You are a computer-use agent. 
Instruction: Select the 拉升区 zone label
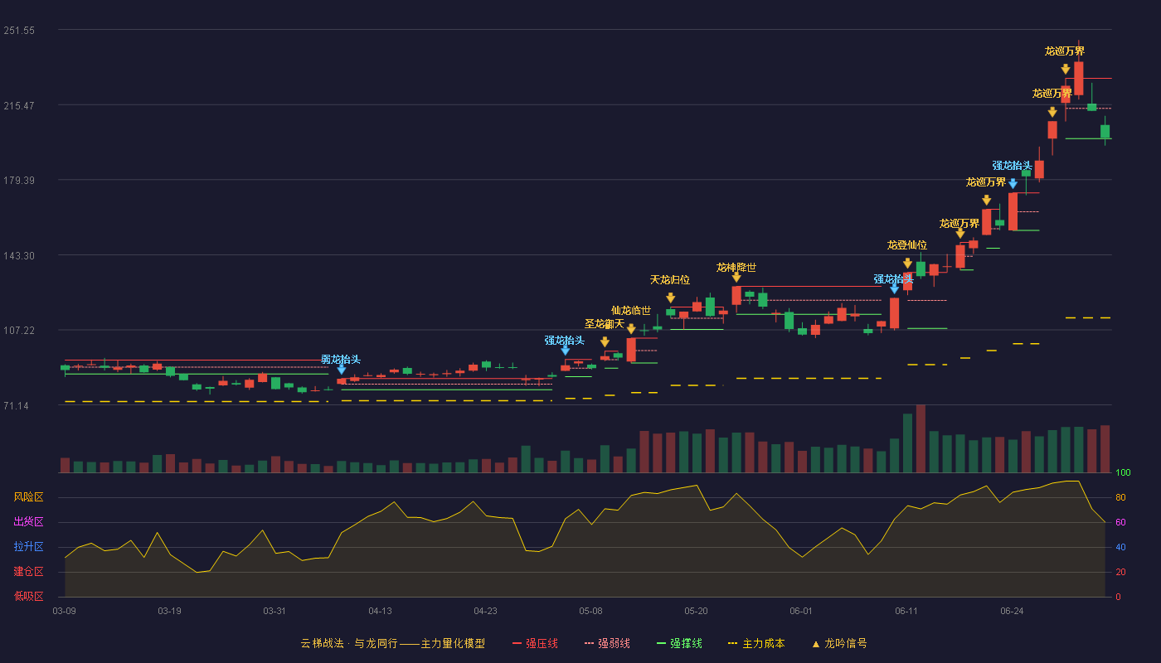pyautogui.click(x=29, y=547)
